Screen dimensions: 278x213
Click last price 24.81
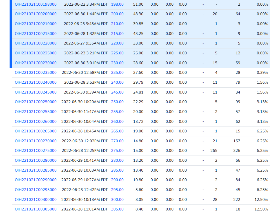point(138,92)
